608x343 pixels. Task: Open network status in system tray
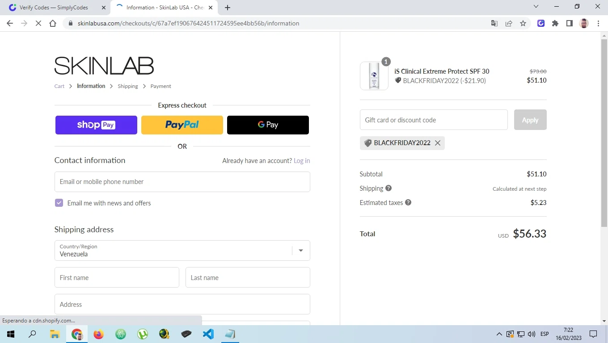(x=521, y=334)
